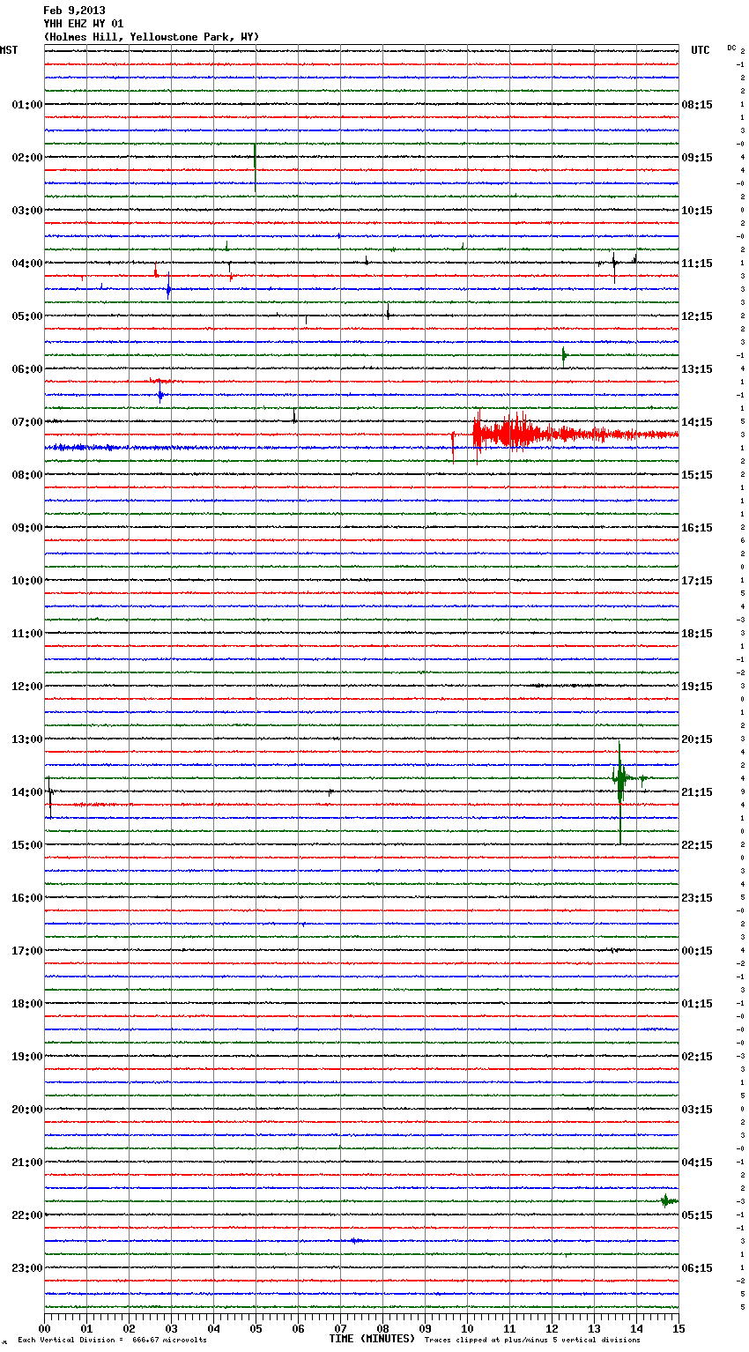Click the "15" minute tick on the bottom axis
Image resolution: width=749 pixels, height=1352 pixels.
click(678, 1328)
